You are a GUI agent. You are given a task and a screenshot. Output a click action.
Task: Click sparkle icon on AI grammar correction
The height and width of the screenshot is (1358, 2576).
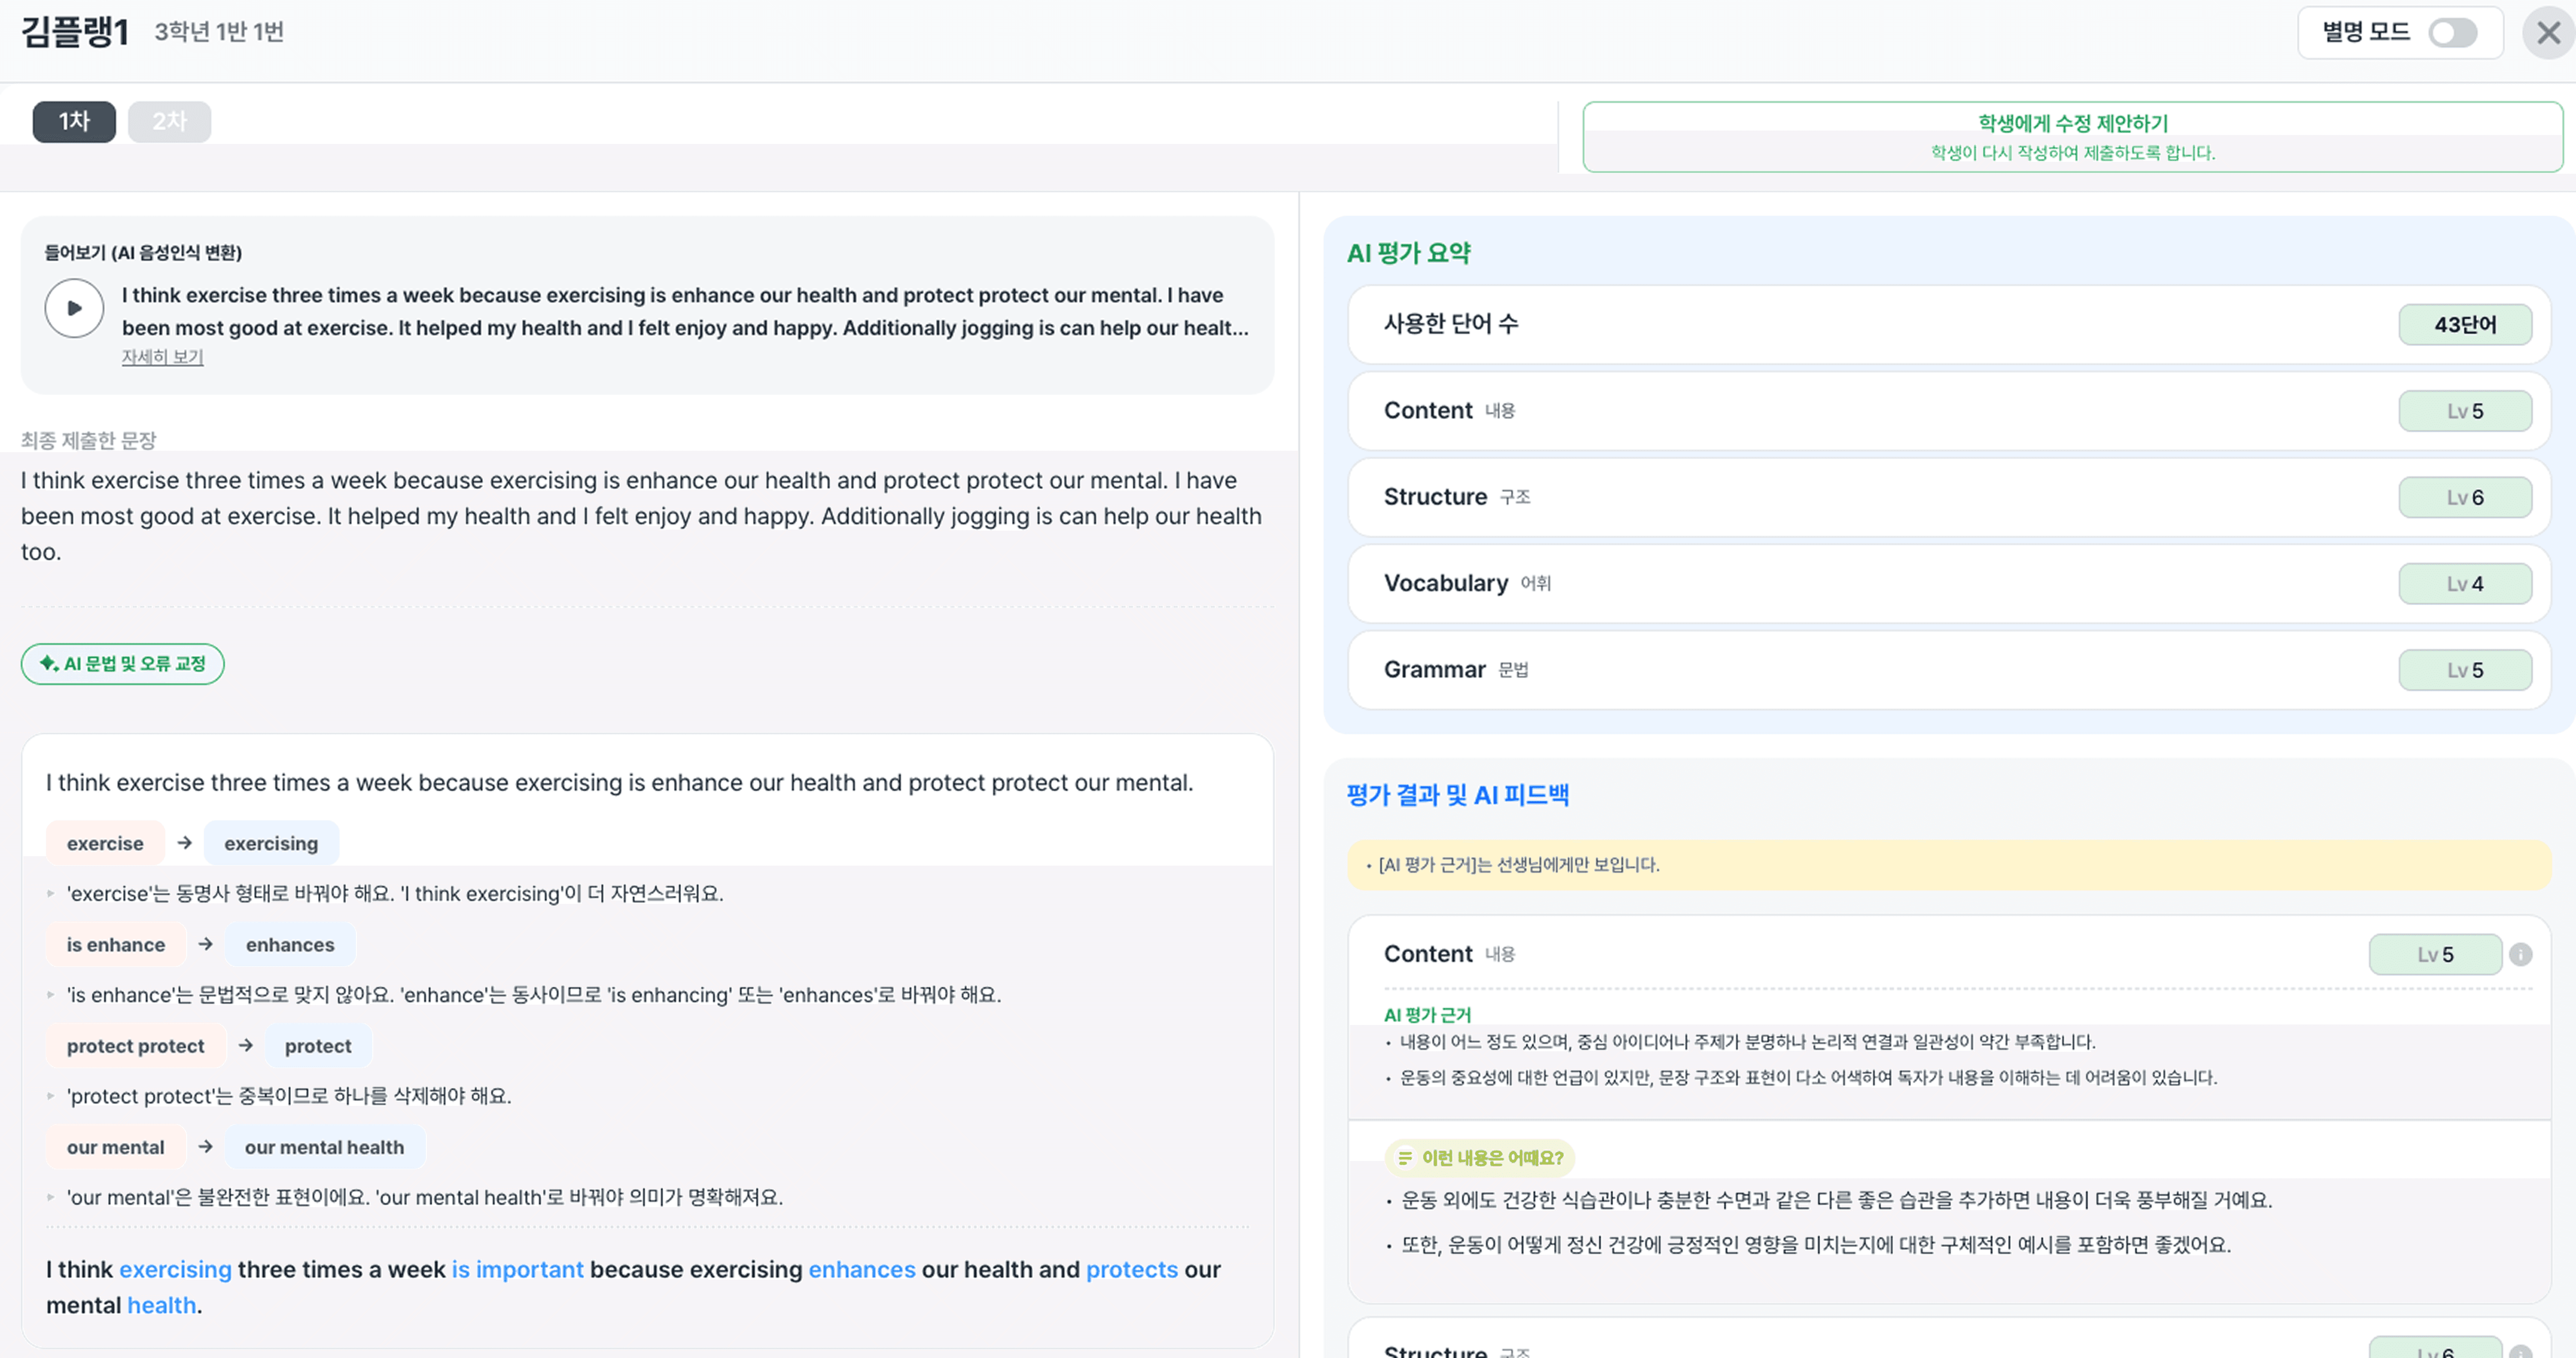[x=48, y=664]
